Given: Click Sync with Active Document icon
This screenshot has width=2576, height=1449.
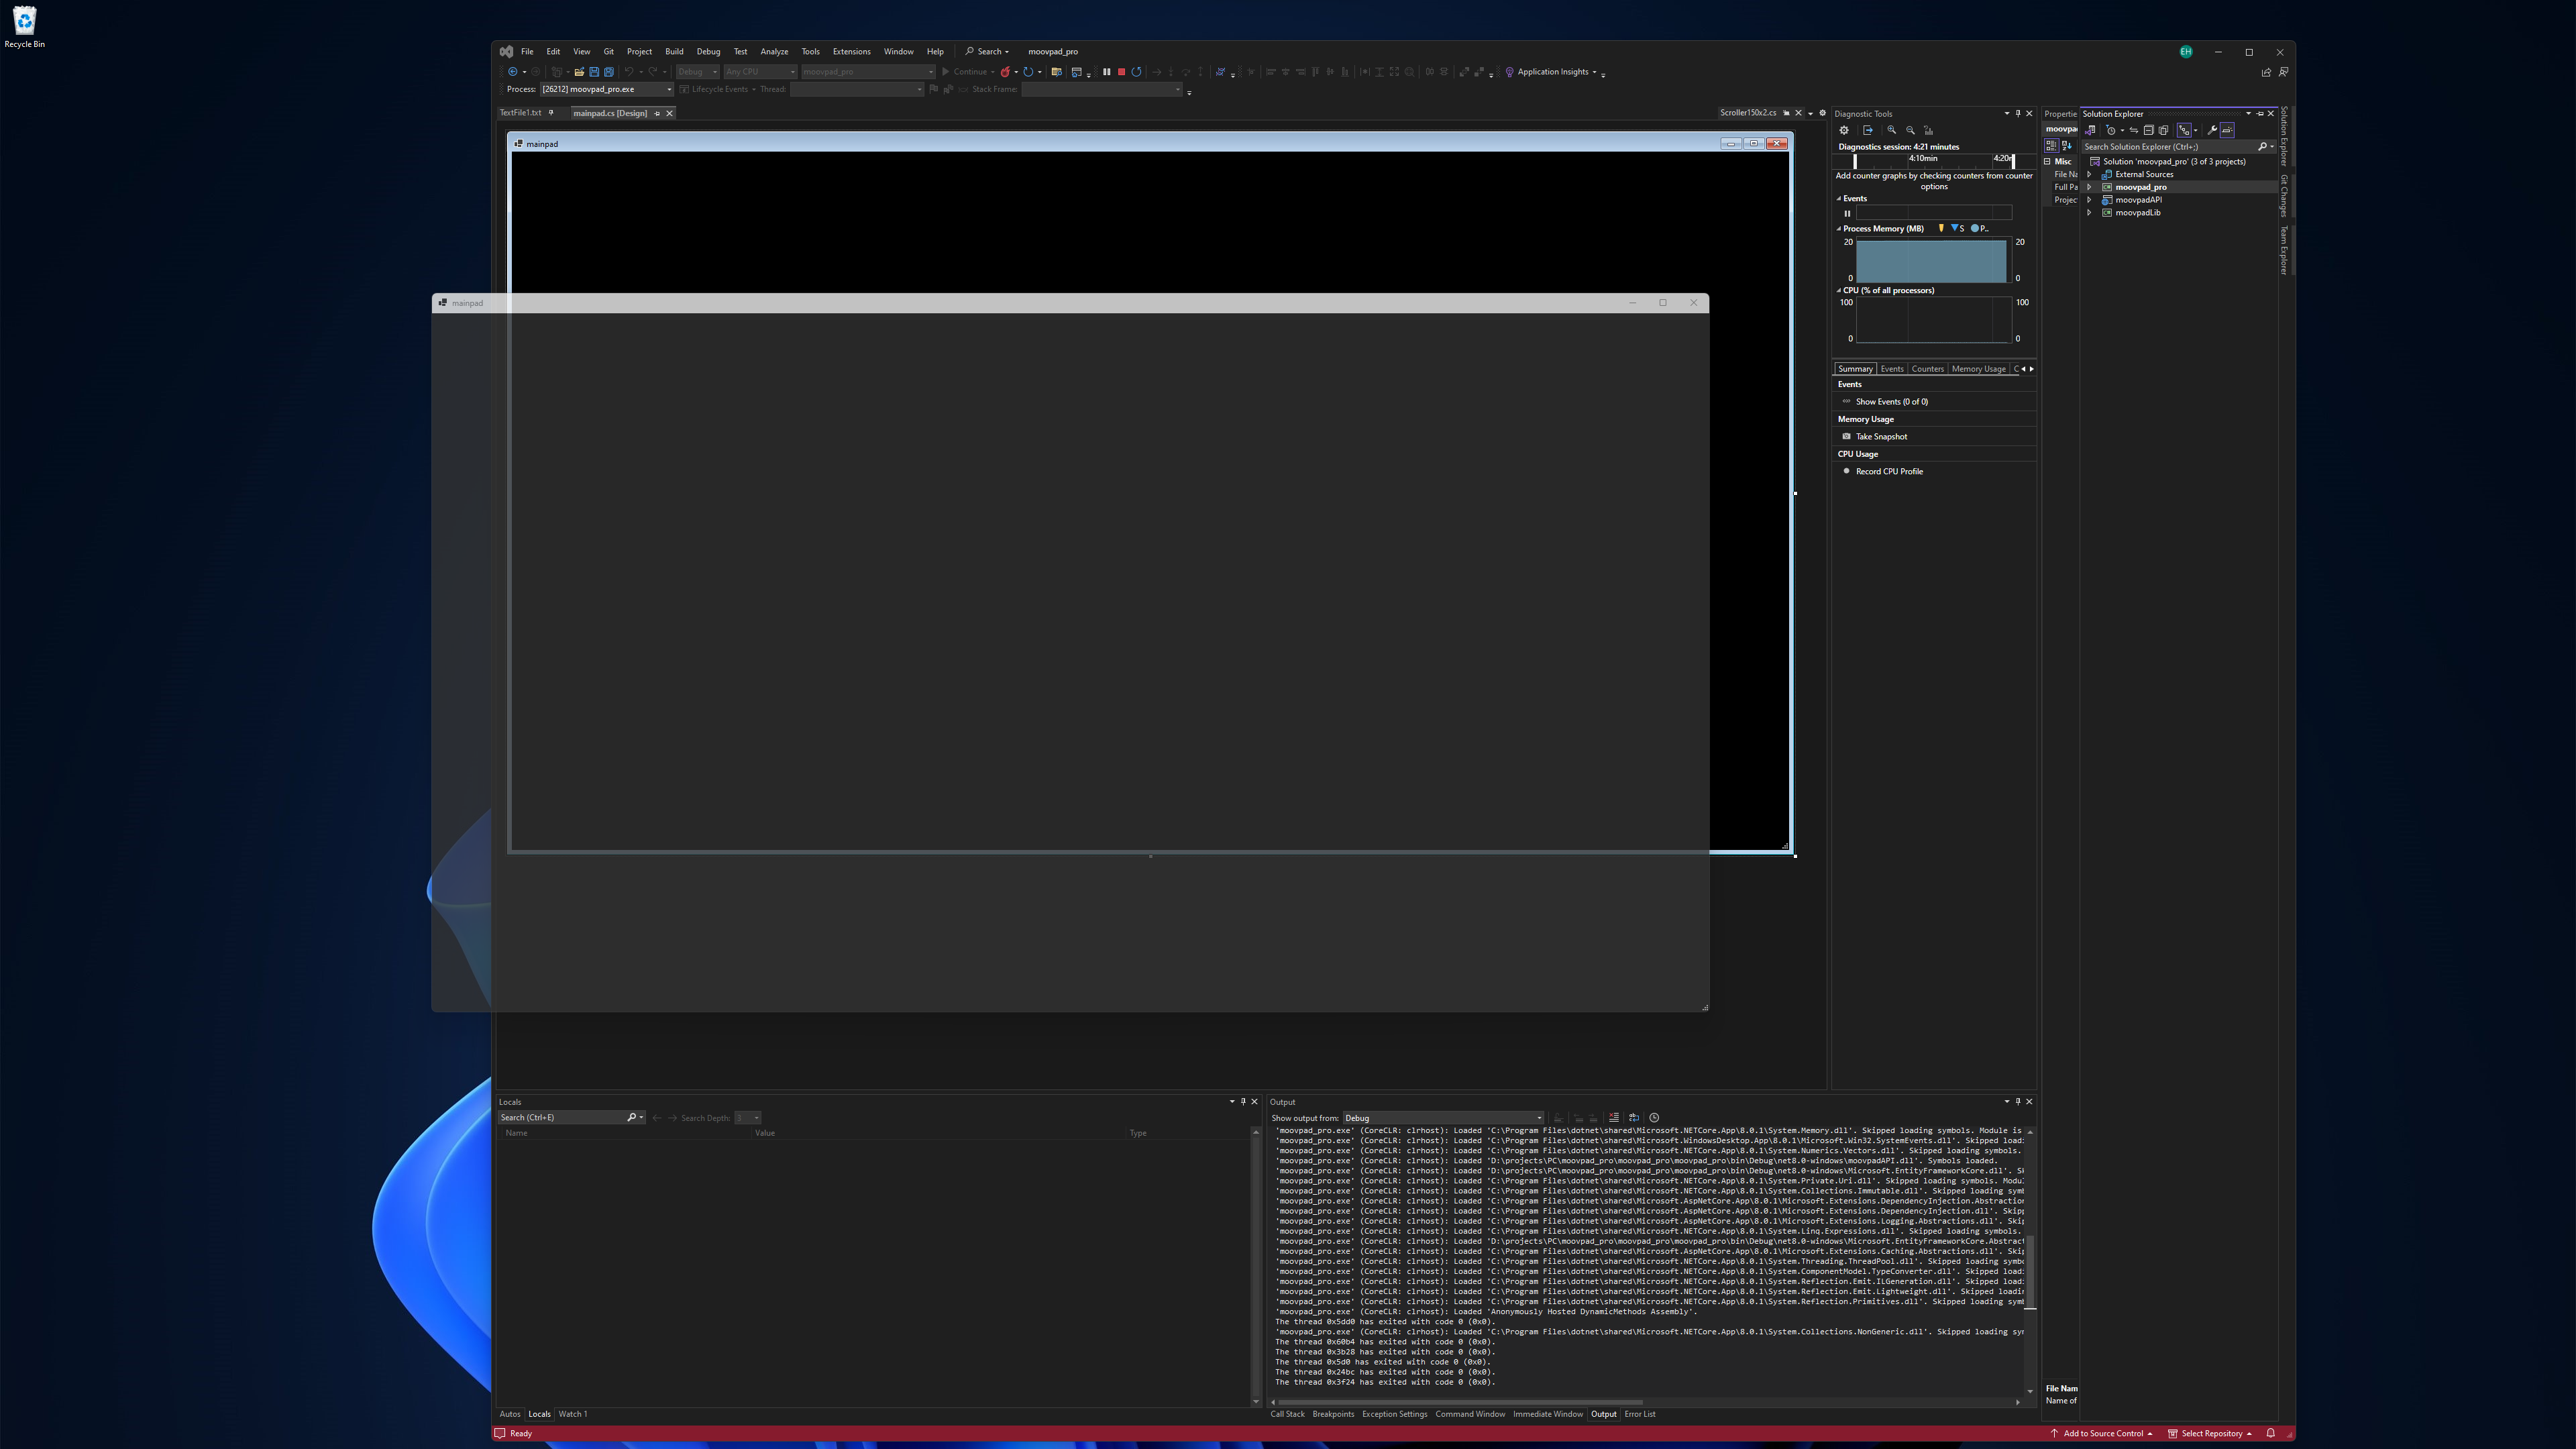Looking at the screenshot, I should pos(2134,130).
